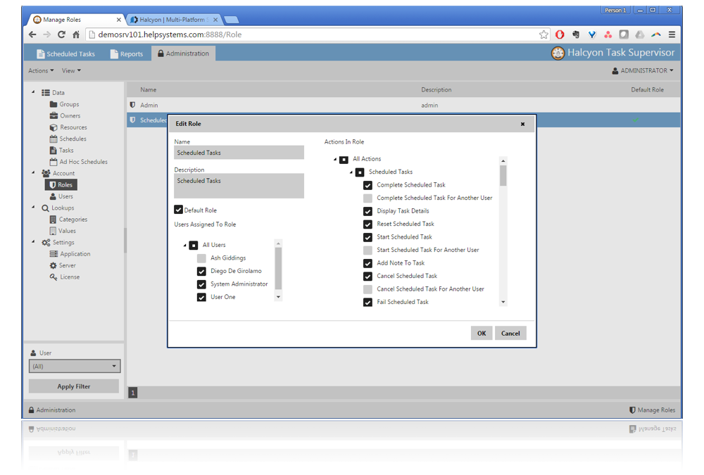This screenshot has height=475, width=704.
Task: Open the User filter (All) combo box
Action: click(x=75, y=367)
